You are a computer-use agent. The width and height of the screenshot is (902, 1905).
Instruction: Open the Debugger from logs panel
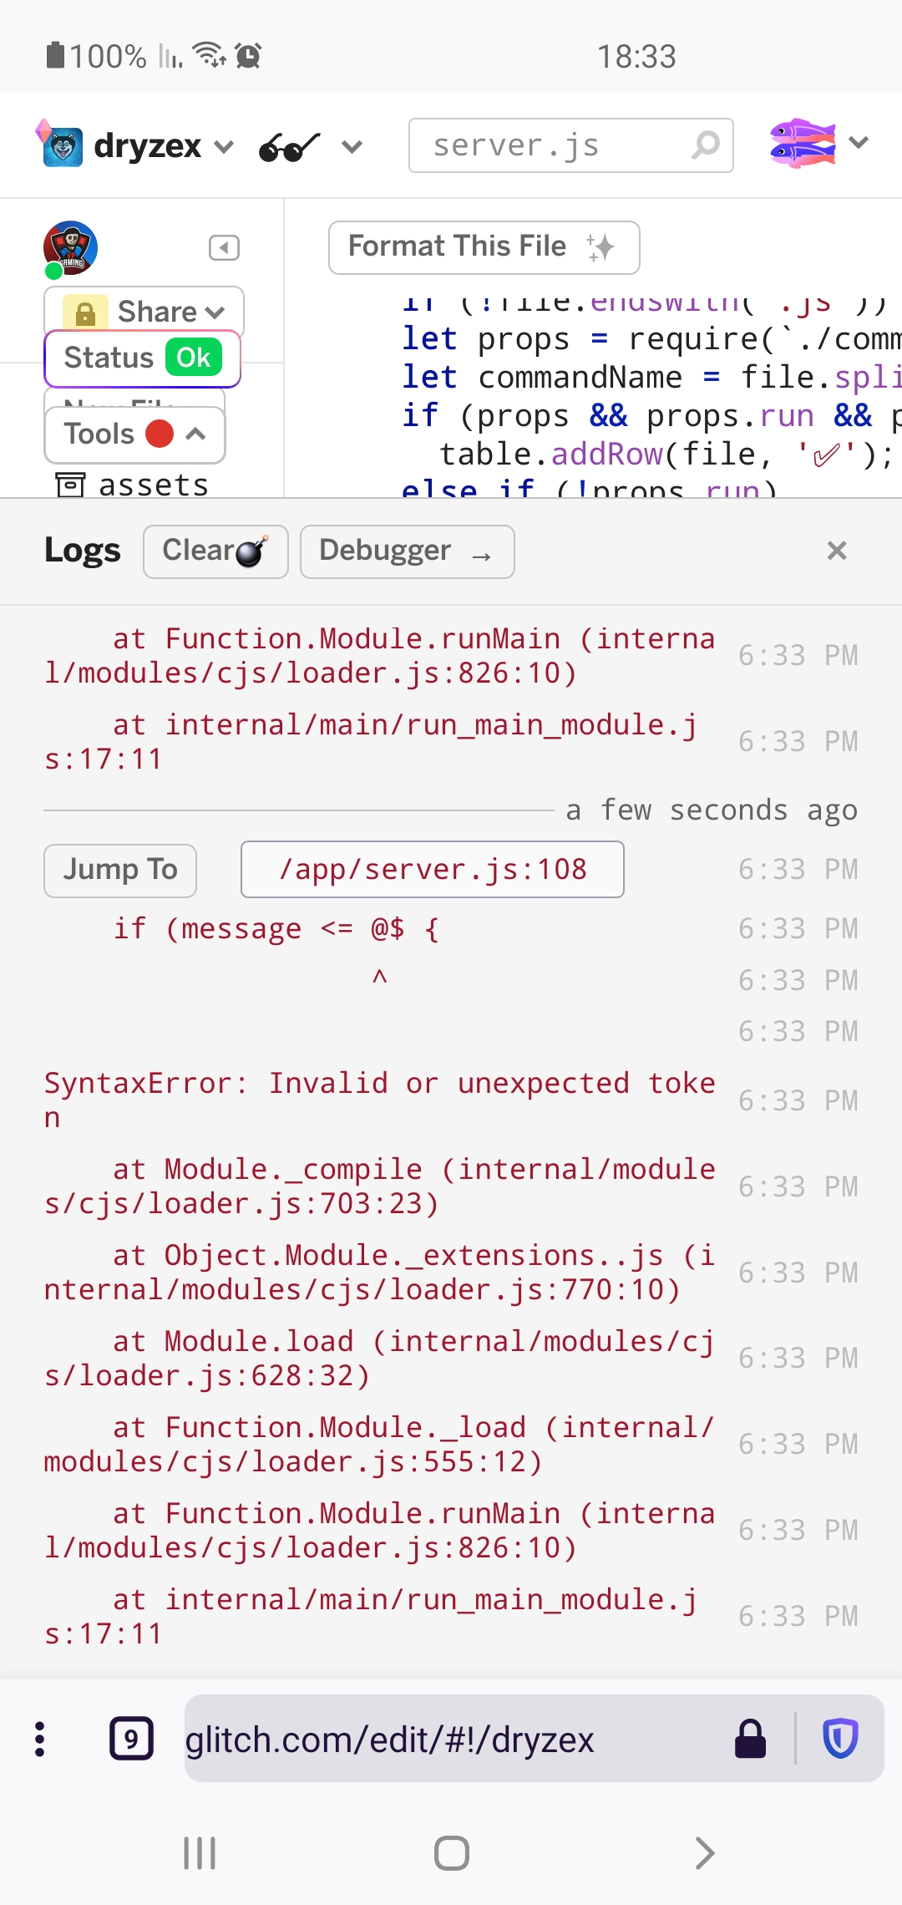pyautogui.click(x=407, y=551)
